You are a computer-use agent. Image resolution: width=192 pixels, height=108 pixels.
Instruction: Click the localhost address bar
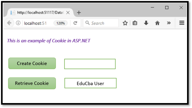[36, 23]
